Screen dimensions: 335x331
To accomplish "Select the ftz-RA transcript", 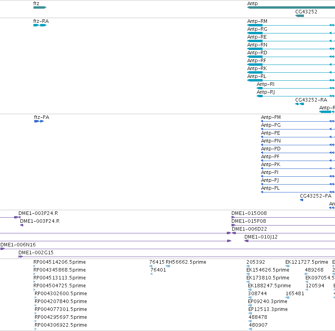I will click(40, 25).
